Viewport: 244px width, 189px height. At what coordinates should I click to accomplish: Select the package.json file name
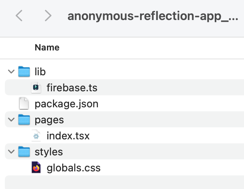point(66,104)
